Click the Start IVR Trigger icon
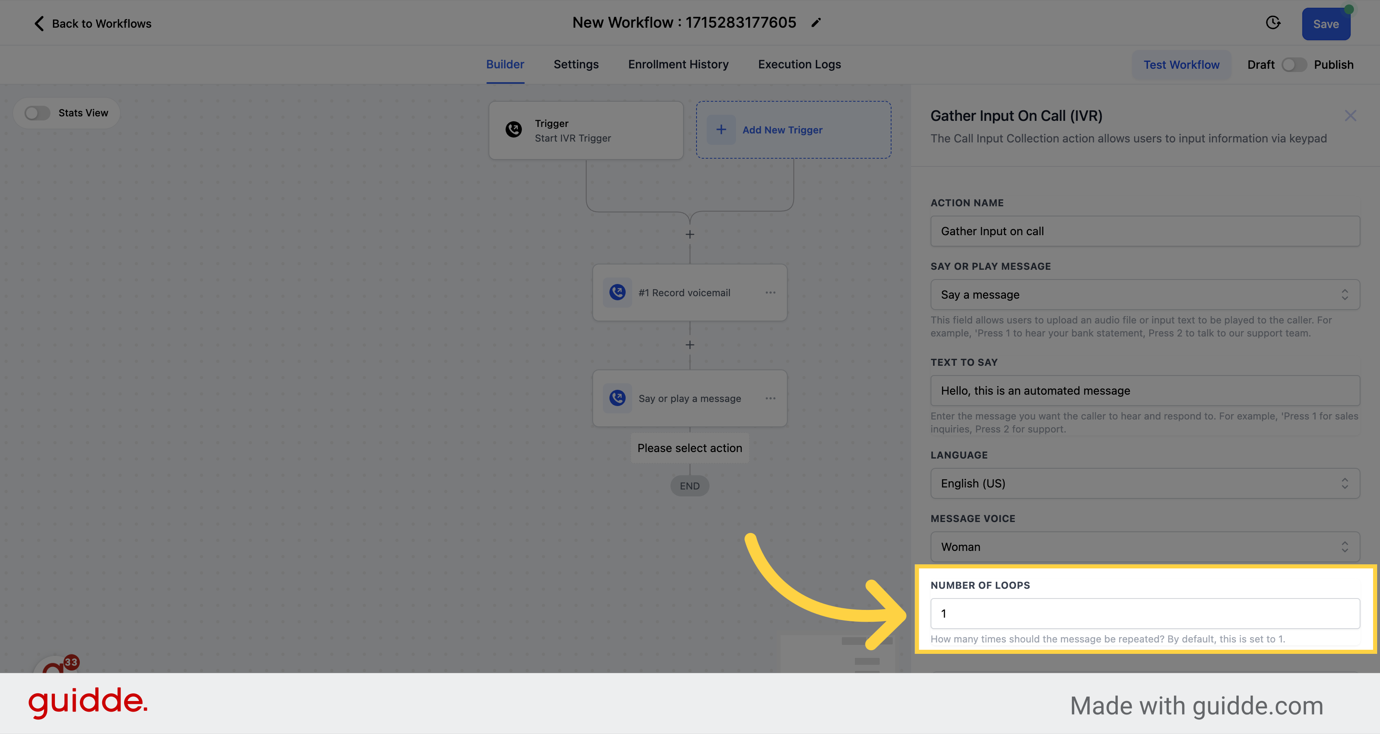This screenshot has width=1380, height=734. [x=514, y=129]
